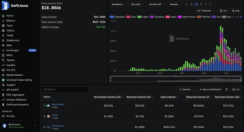Click the Market Makers star icon

coord(3,75)
